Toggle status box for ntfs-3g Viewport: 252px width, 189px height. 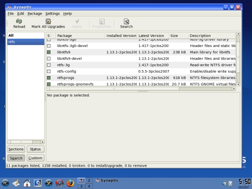tap(49, 65)
